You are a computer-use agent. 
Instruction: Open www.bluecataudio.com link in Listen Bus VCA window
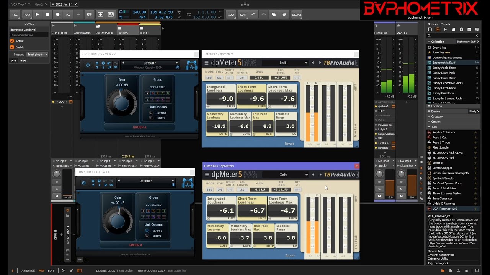[136, 254]
